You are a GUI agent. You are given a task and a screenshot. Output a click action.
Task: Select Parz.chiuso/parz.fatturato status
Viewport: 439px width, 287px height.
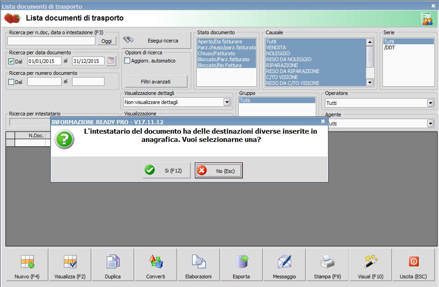pos(226,47)
